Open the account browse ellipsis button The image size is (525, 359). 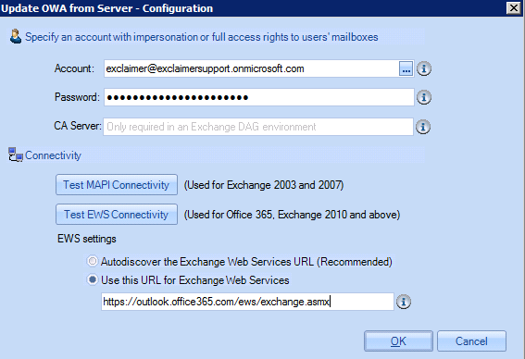click(406, 68)
